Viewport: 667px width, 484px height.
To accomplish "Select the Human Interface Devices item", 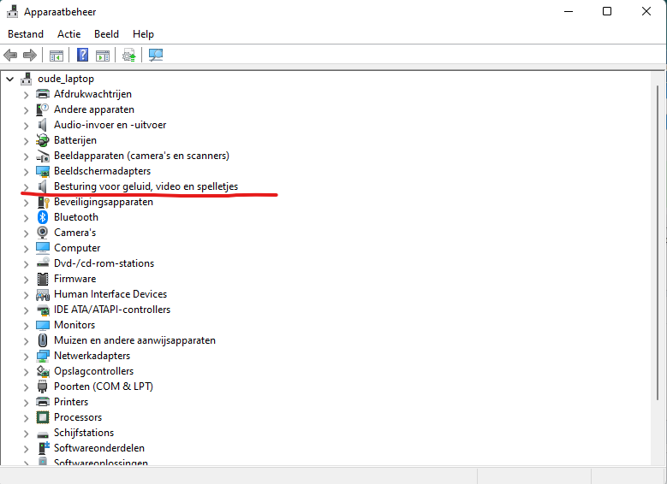I will (110, 294).
